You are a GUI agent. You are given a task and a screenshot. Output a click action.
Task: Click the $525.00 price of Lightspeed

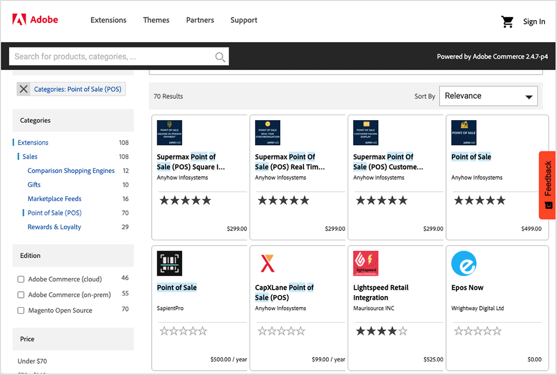tap(433, 359)
